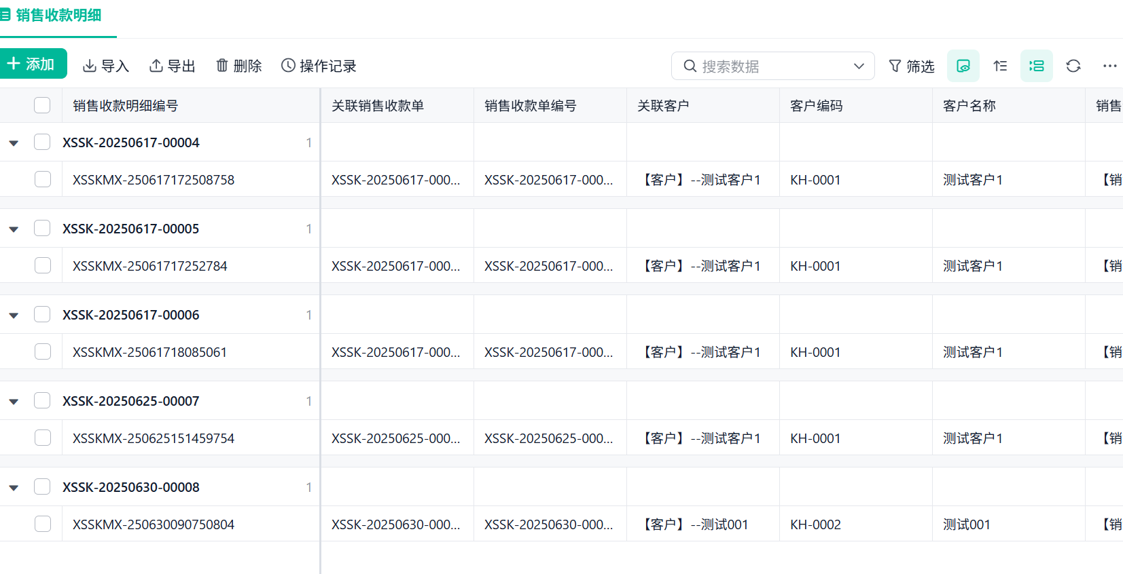Open the search field dropdown arrow

[x=859, y=66]
